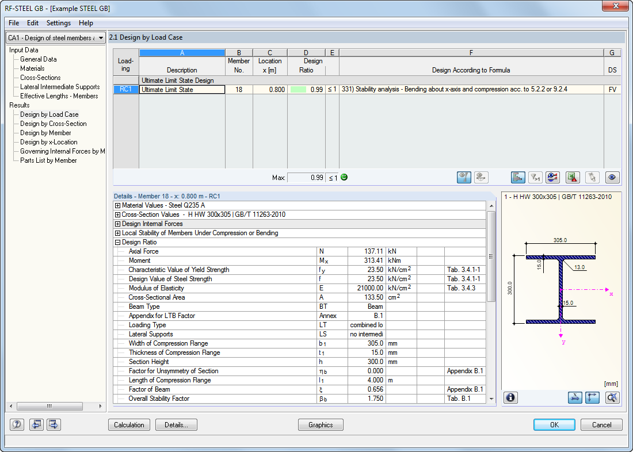Screen dimensions: 633x452
Task: Click the Moment value 313.41
Action: tap(367, 261)
